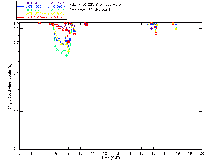The image size is (208, 166).
Task: Click the x-axis tick label '6'
Action: (32, 153)
